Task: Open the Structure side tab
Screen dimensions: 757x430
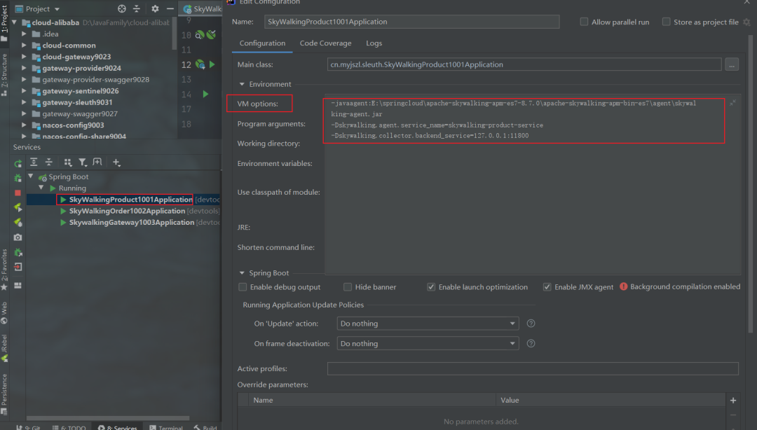Action: (x=4, y=75)
